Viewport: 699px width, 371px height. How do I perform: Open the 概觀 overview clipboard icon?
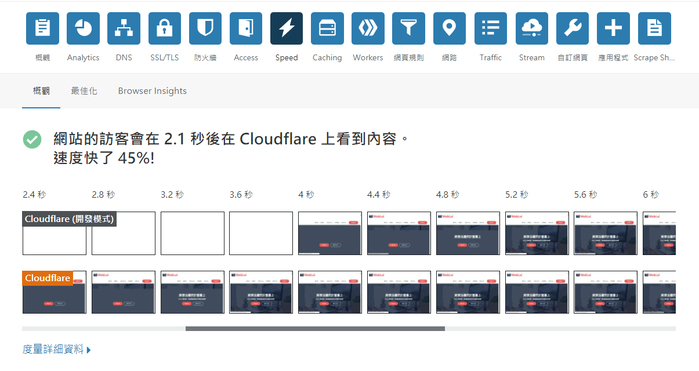click(42, 28)
